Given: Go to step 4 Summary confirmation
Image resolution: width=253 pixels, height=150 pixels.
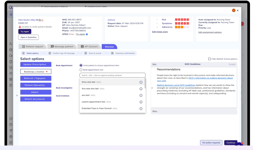Looking at the screenshot, I should pyautogui.click(x=123, y=53).
